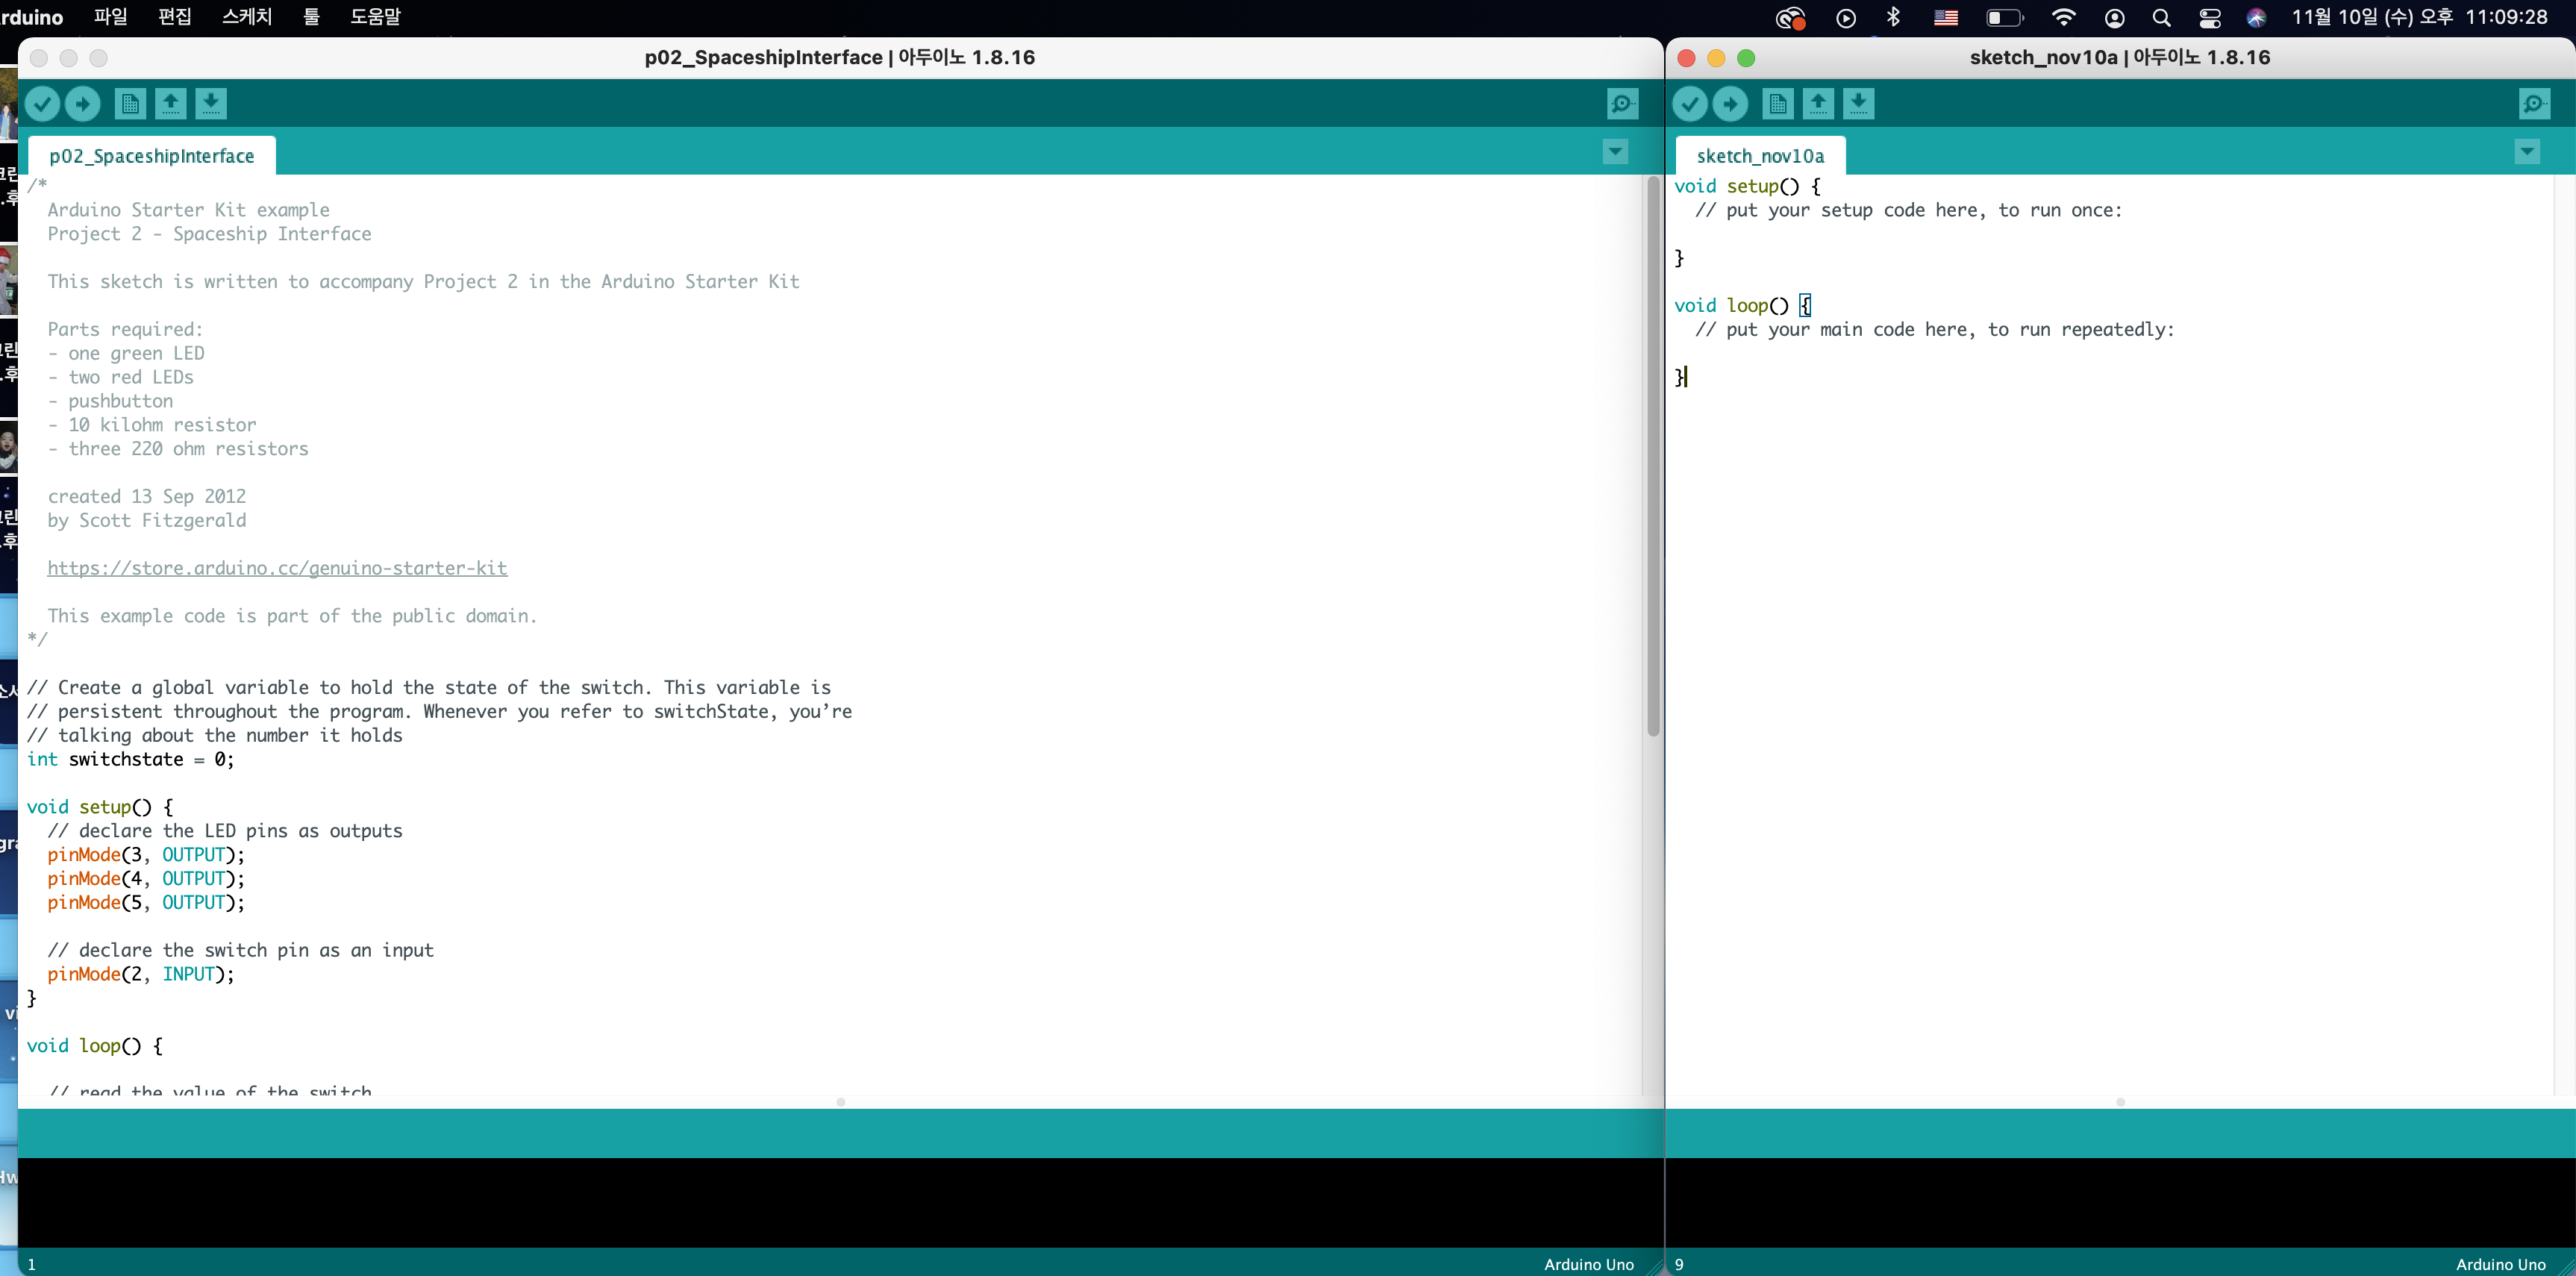Open the tab options dropdown in sketch_nov10a
This screenshot has height=1276, width=2576.
[2527, 152]
